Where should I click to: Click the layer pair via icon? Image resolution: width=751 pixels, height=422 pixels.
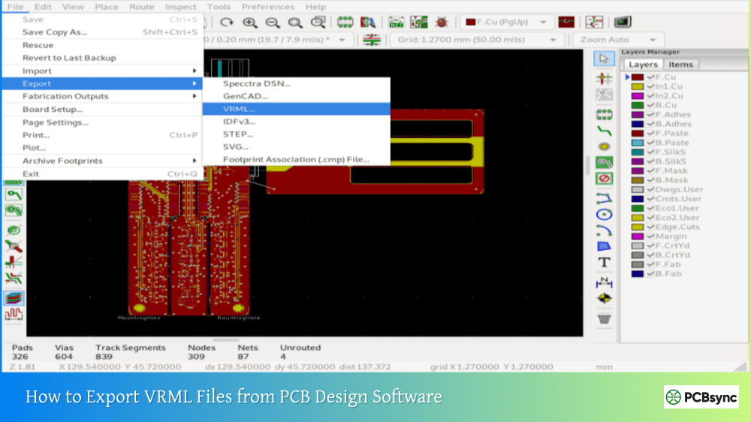point(566,22)
